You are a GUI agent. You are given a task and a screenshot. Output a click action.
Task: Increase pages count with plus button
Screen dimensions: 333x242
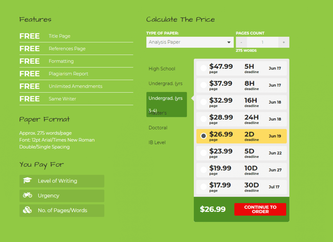tap(284, 42)
